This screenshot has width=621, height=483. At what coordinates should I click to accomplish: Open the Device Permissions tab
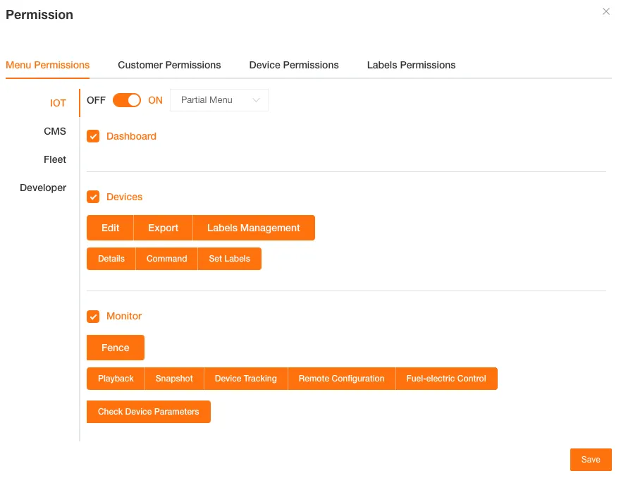click(294, 65)
